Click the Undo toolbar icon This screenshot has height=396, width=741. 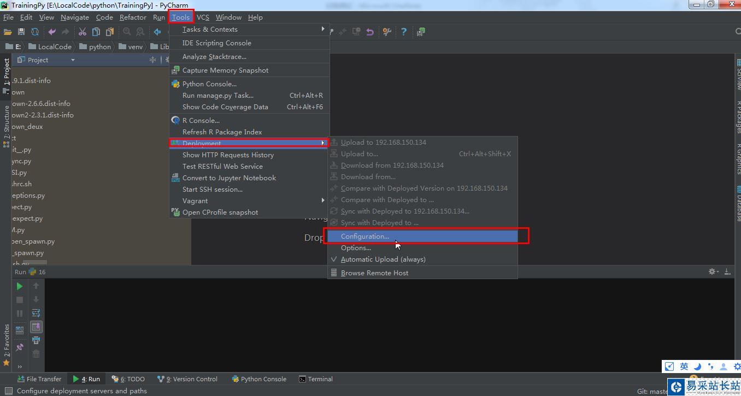click(x=52, y=32)
